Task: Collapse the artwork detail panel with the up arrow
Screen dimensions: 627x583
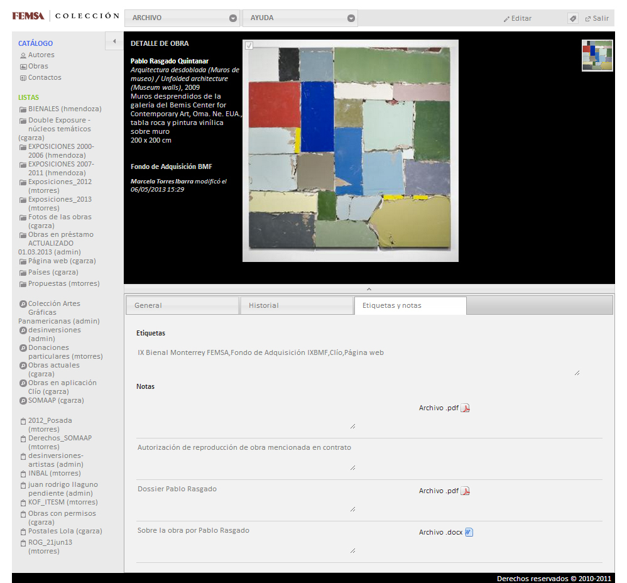Action: click(x=369, y=289)
